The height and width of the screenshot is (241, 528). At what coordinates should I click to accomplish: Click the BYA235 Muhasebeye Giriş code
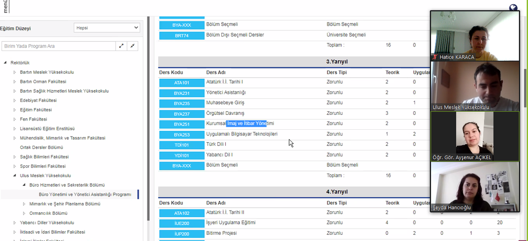tap(181, 104)
